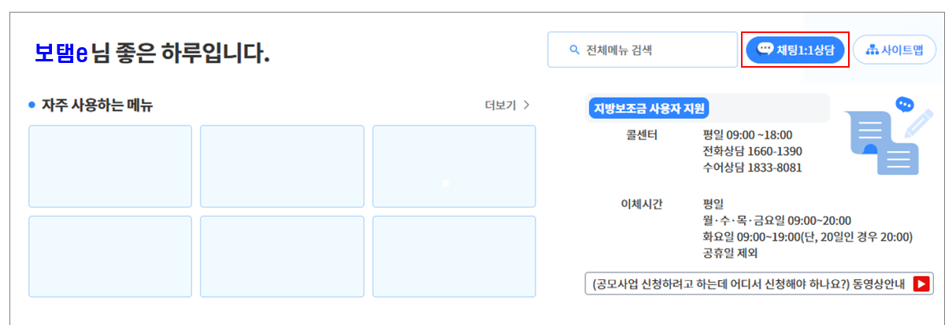Image resolution: width=952 pixels, height=325 pixels.
Task: Open the 사이트맵 page
Action: [x=895, y=50]
